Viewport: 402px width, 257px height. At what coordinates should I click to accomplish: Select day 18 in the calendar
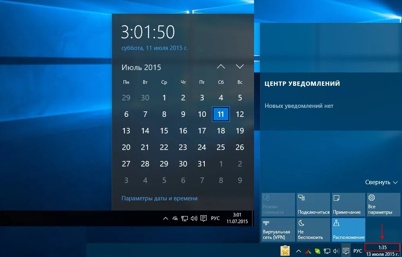(x=221, y=131)
